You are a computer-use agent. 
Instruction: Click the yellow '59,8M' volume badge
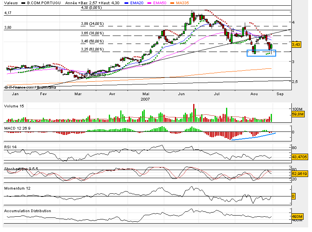coord(298,114)
